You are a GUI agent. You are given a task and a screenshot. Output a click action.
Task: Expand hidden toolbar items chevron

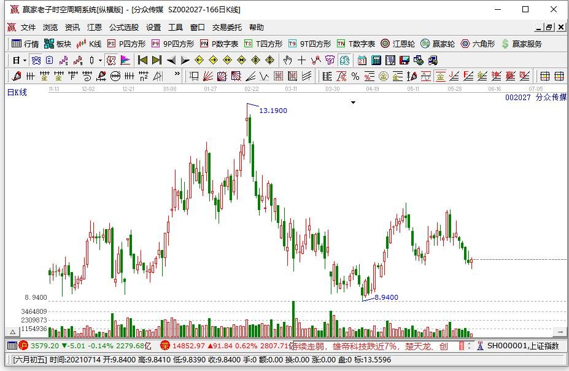pyautogui.click(x=177, y=74)
